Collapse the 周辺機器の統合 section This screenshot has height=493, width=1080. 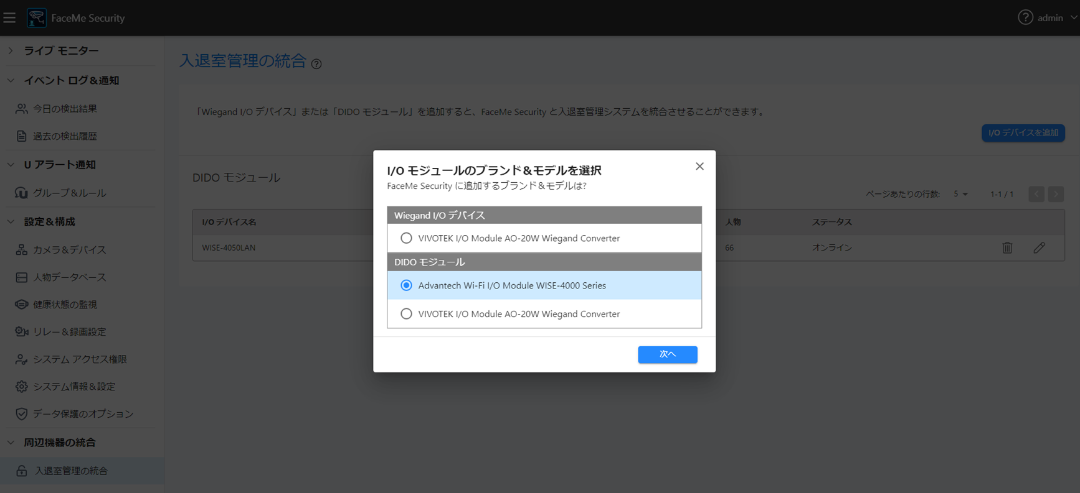(x=11, y=443)
